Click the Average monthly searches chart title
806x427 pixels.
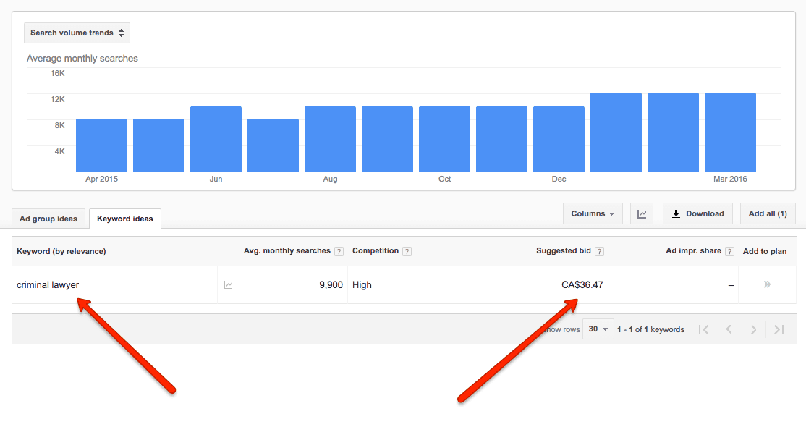82,58
